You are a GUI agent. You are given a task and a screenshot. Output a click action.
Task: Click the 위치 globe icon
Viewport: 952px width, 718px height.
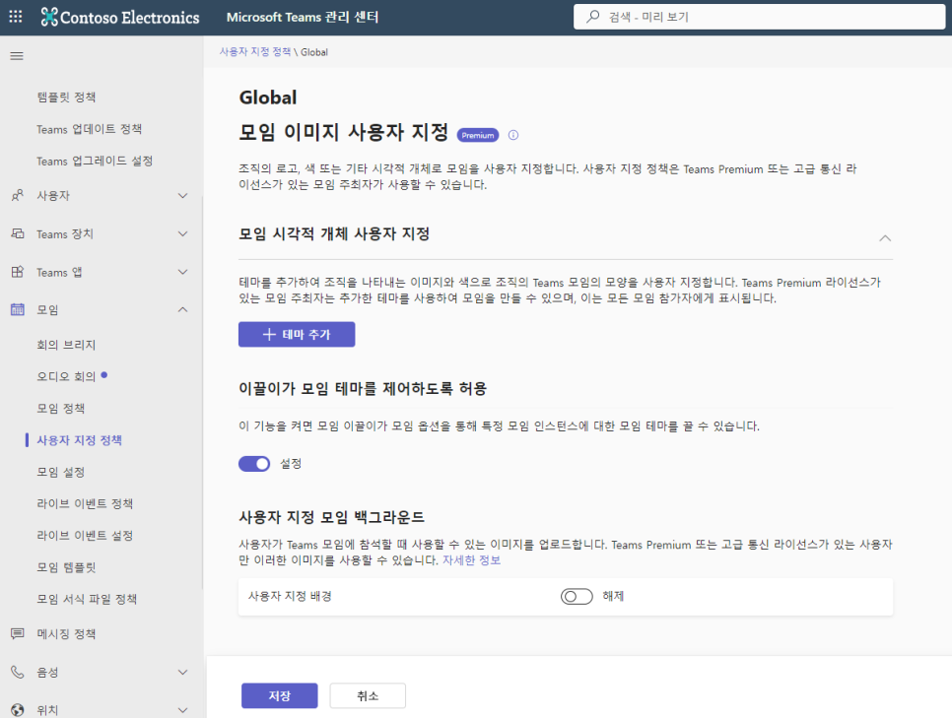point(18,709)
